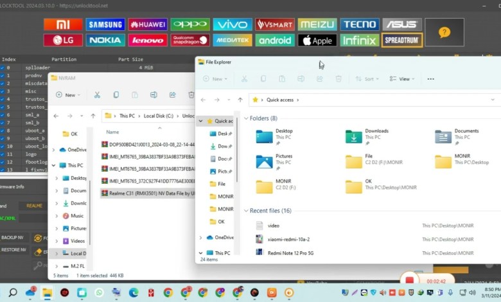Open the Mediatek brand tab
The image size is (501, 302).
pos(233,40)
